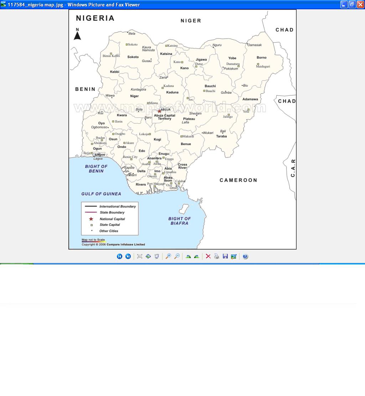Rotate the image counterclockwise
Viewport: 365px width, 396px height.
point(197,256)
